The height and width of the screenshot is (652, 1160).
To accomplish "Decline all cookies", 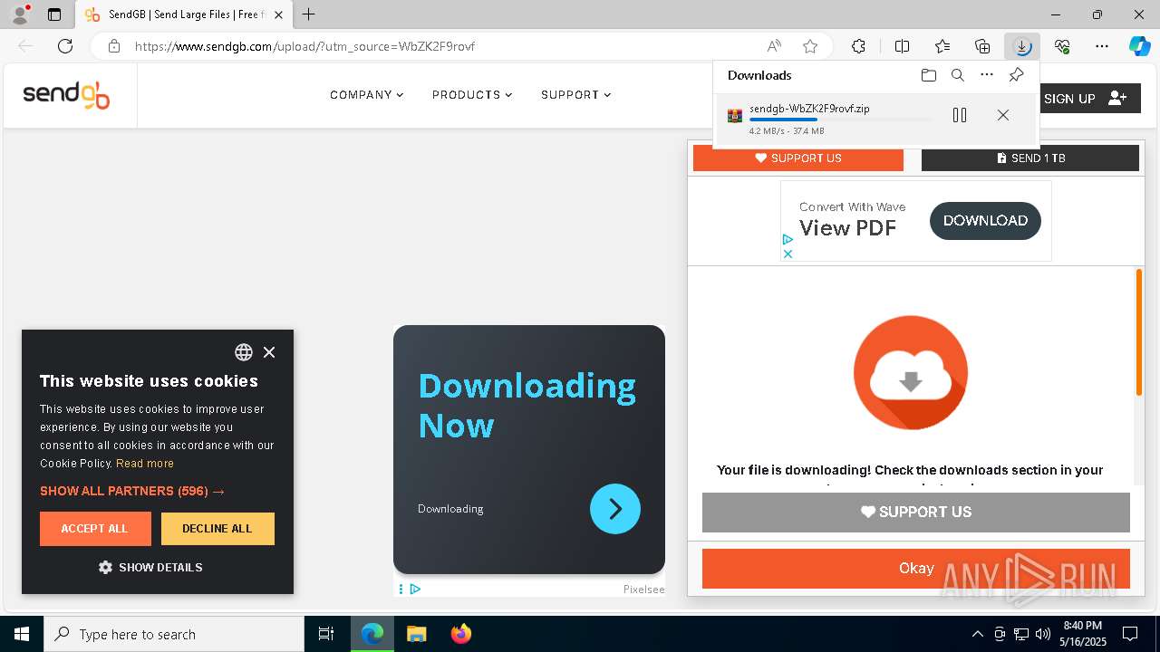I will pyautogui.click(x=217, y=529).
